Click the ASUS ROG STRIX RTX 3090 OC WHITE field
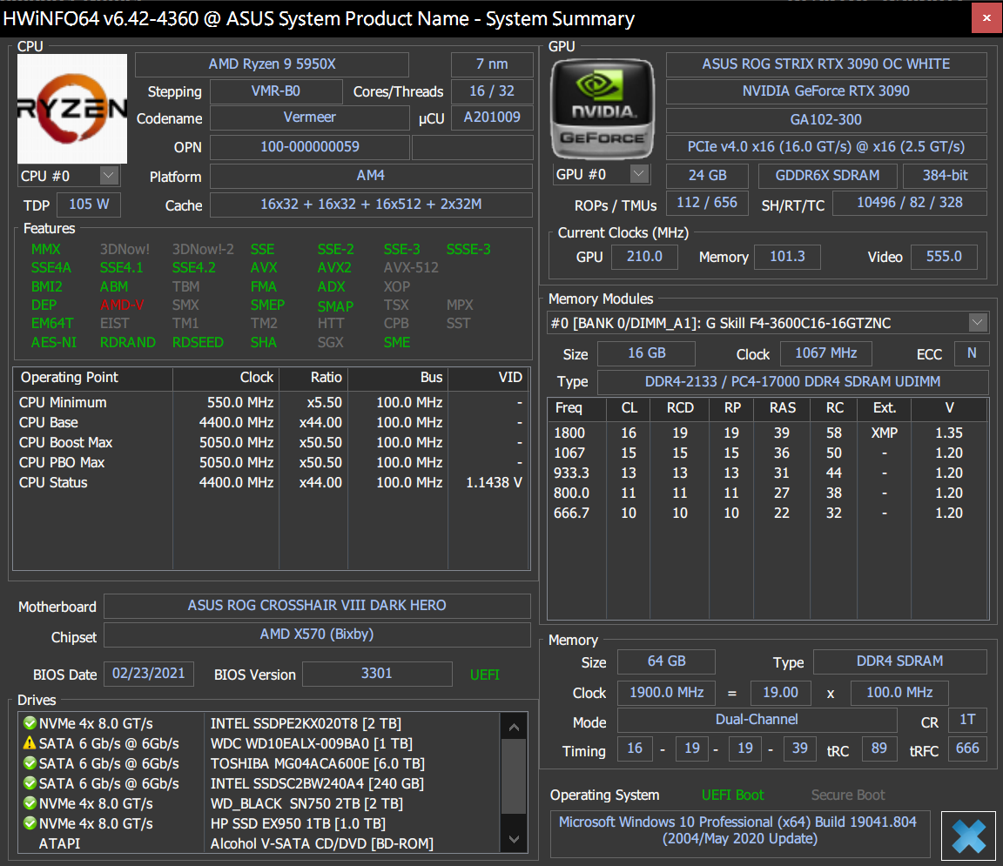Image resolution: width=1003 pixels, height=866 pixels. pyautogui.click(x=825, y=64)
